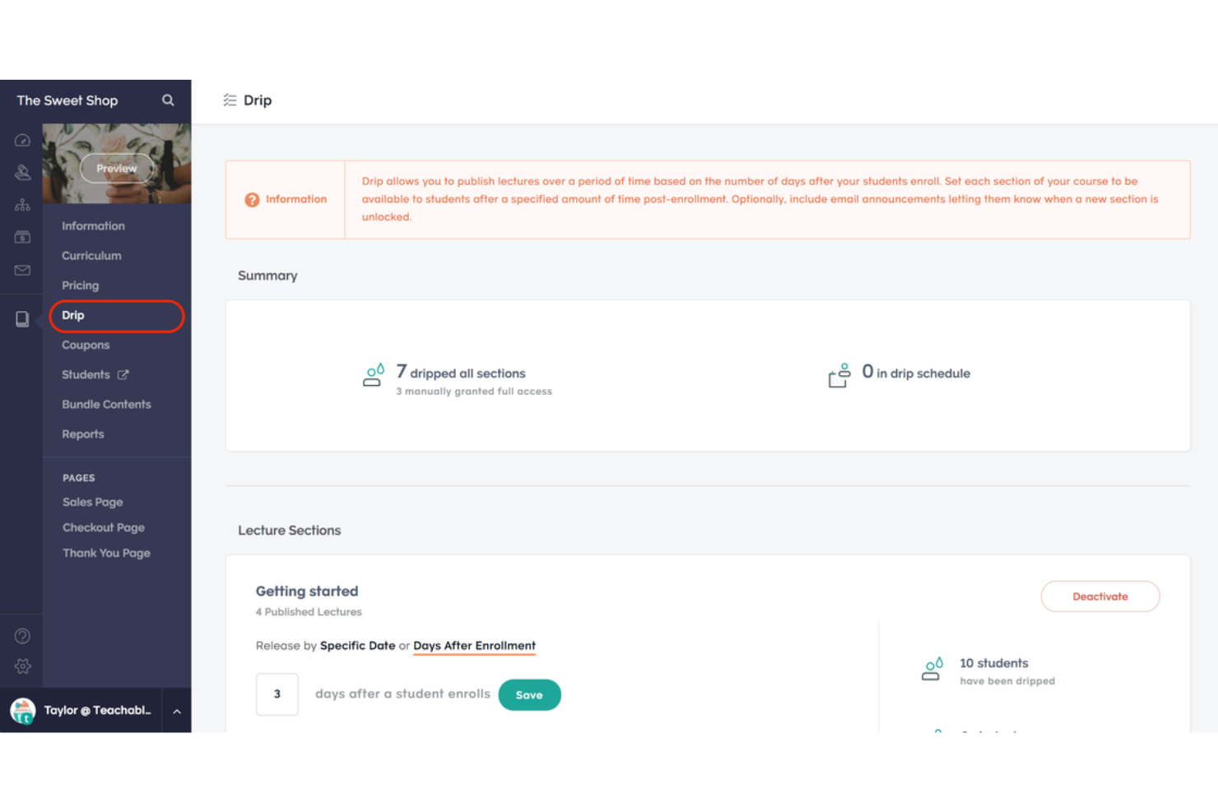Click the Save button for drip days

(529, 694)
